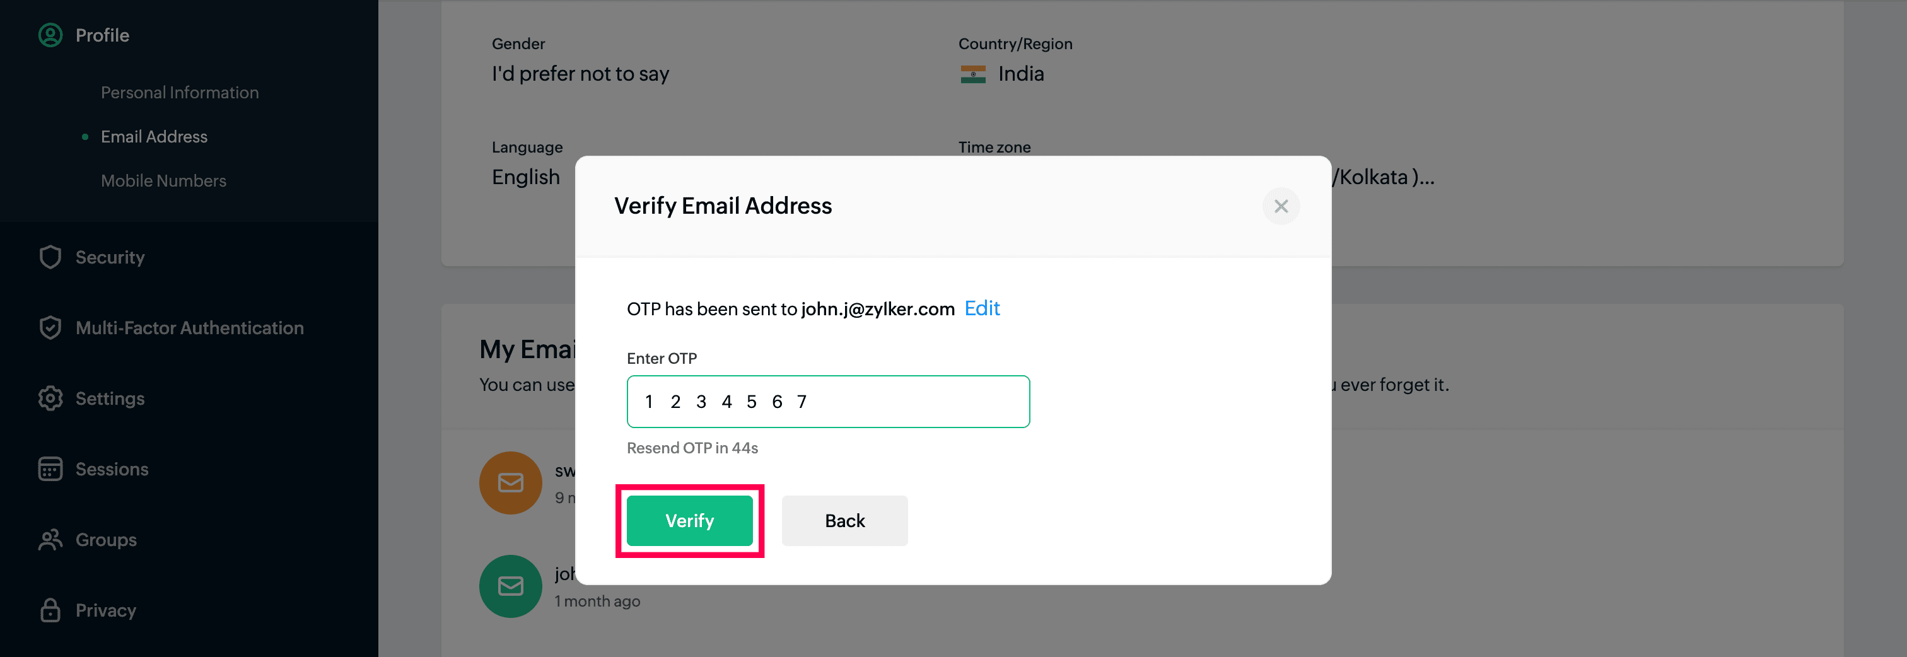Screen dimensions: 1907x657
Task: Click the Profile user icon
Action: (x=50, y=35)
